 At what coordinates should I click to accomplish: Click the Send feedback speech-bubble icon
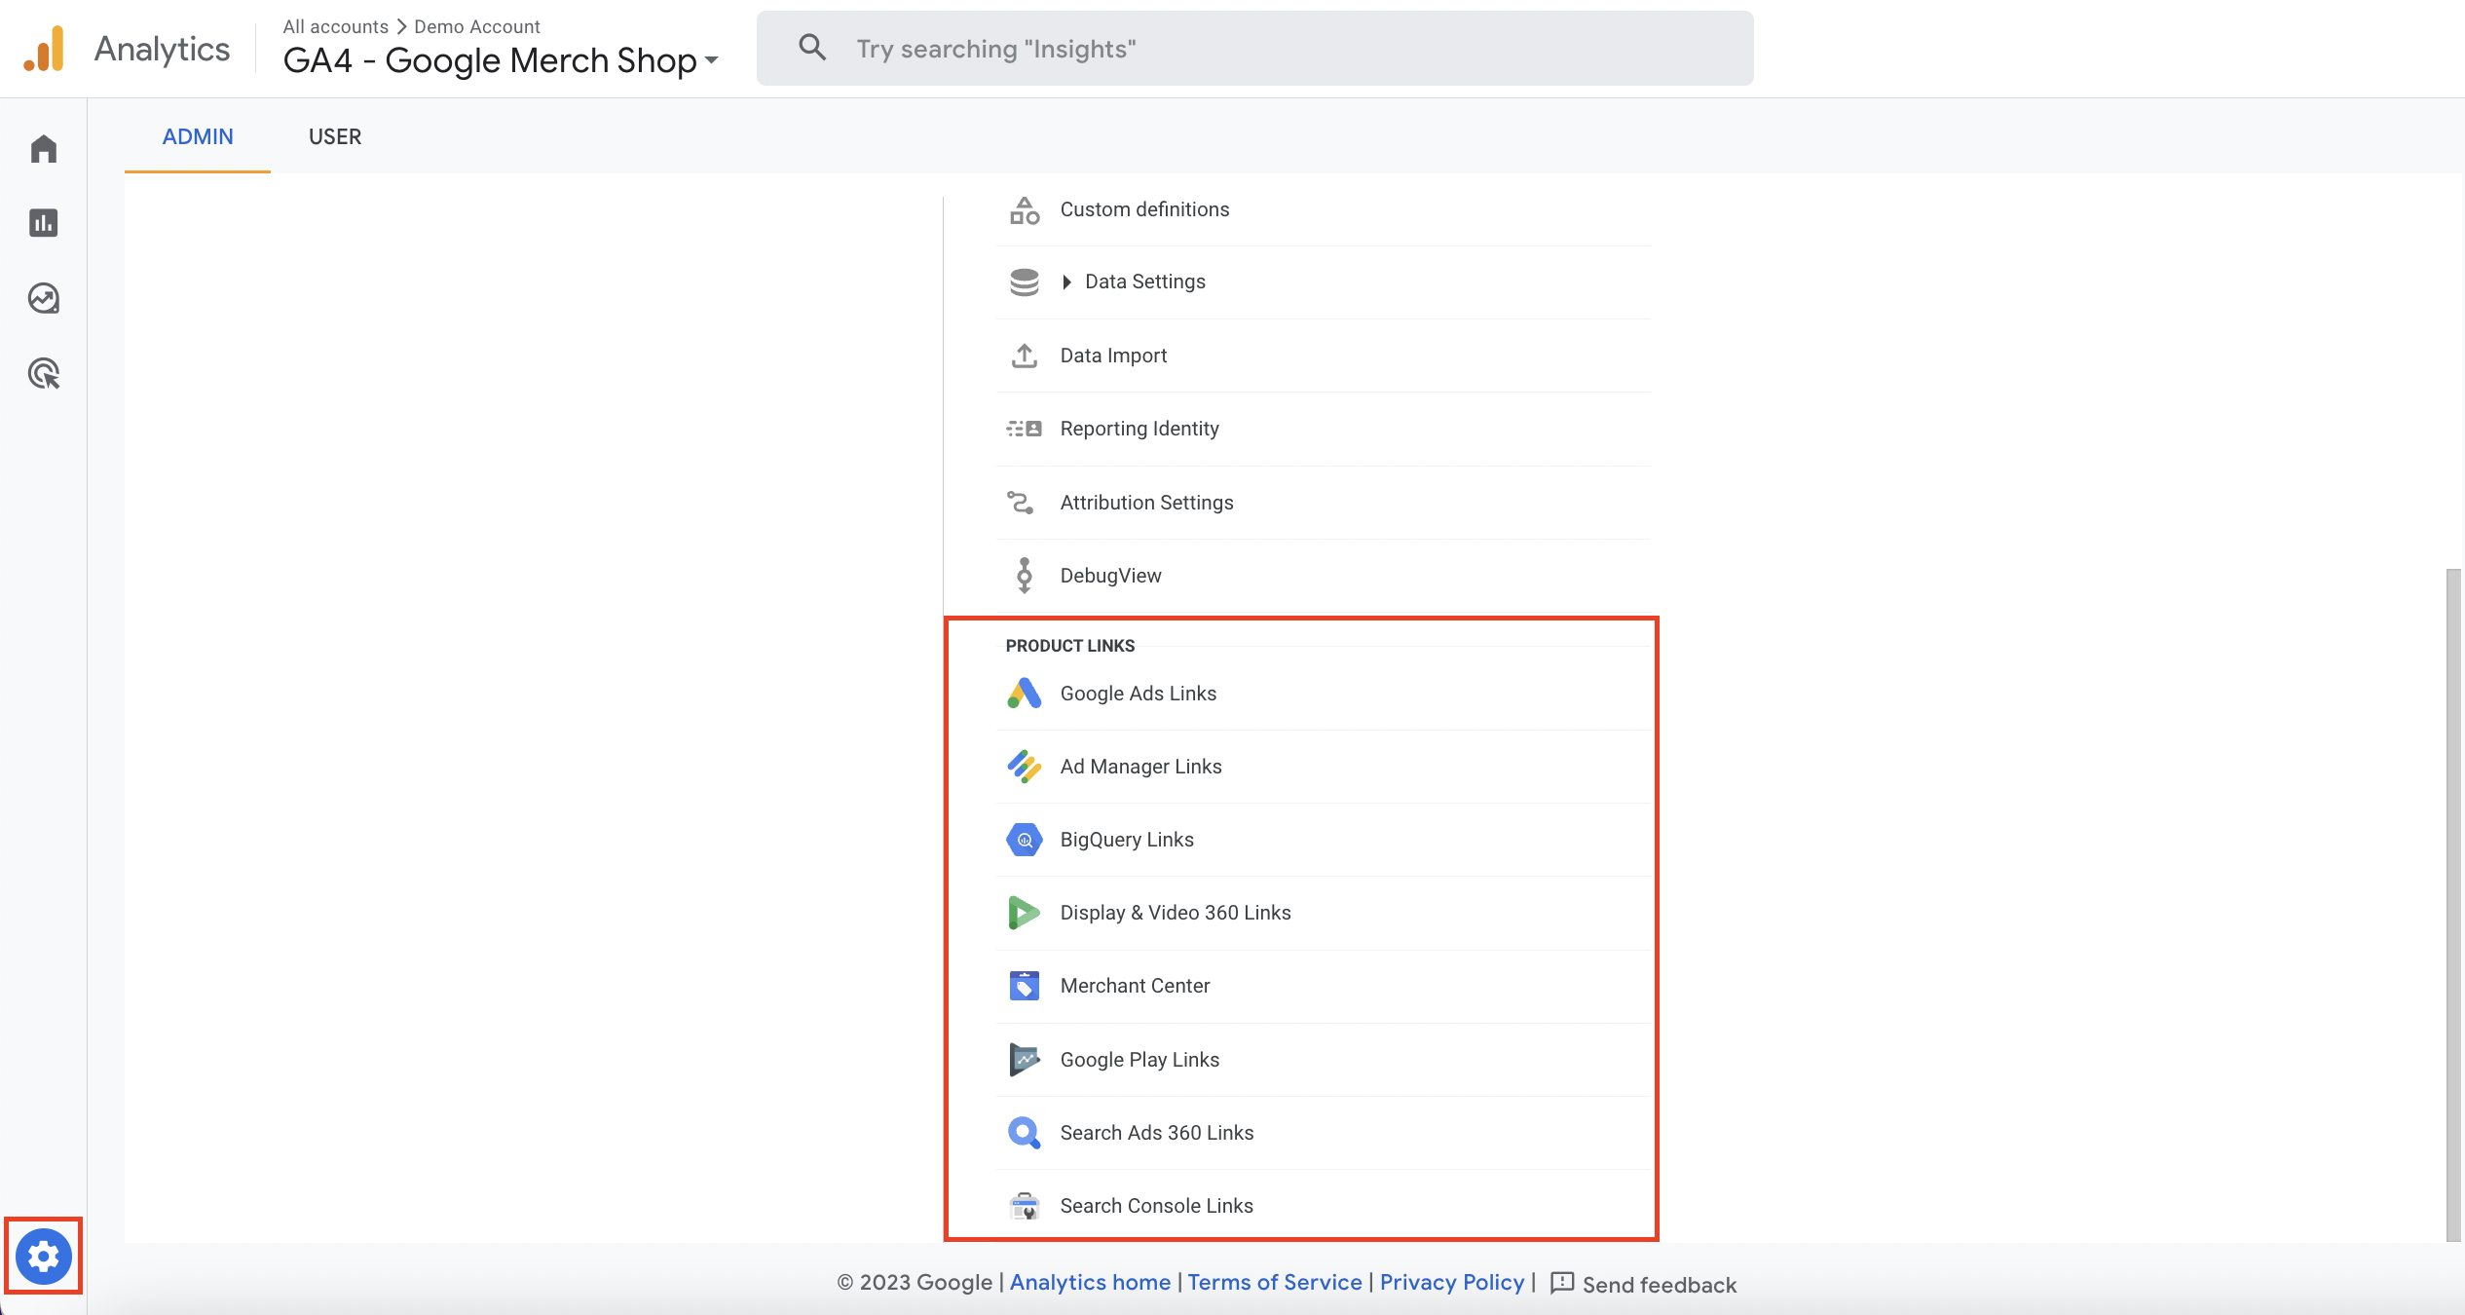click(1562, 1283)
